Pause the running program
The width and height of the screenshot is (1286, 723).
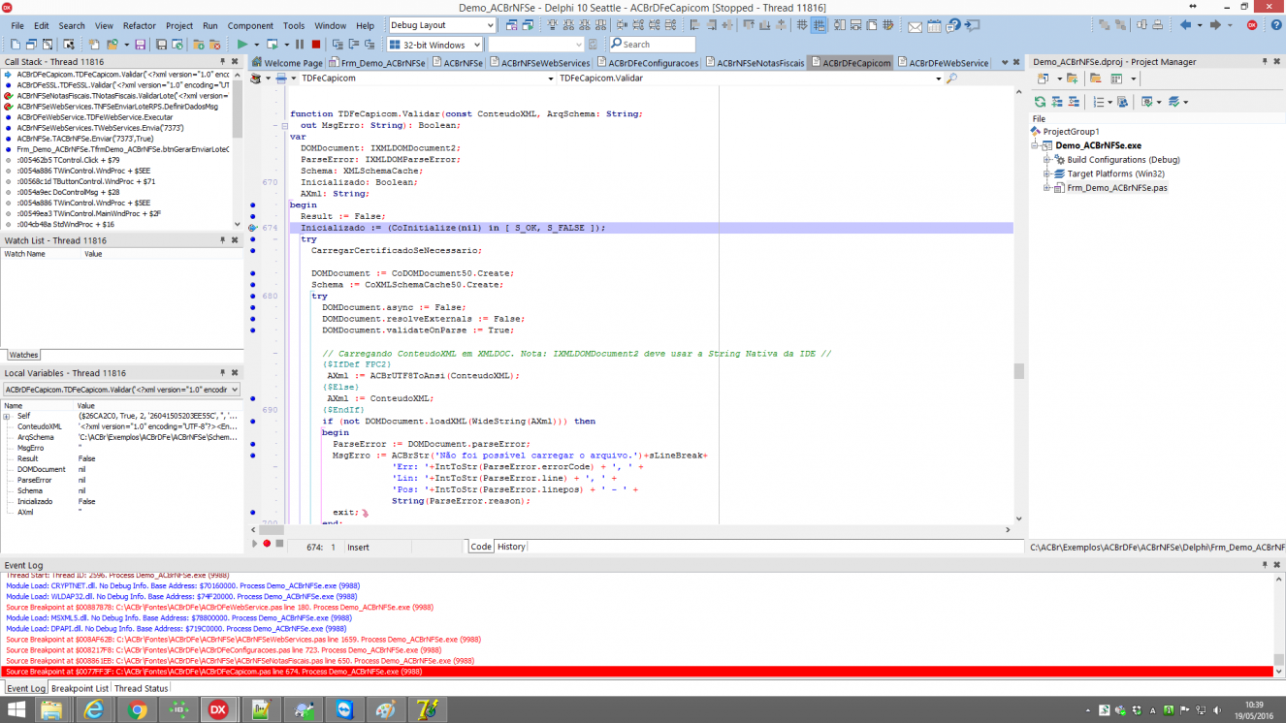(x=300, y=45)
